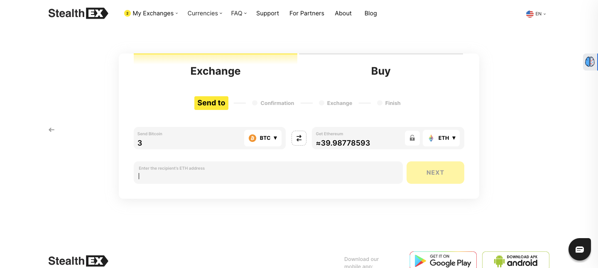Click the yellow exchanges count badge
598x268 pixels.
[x=127, y=13]
